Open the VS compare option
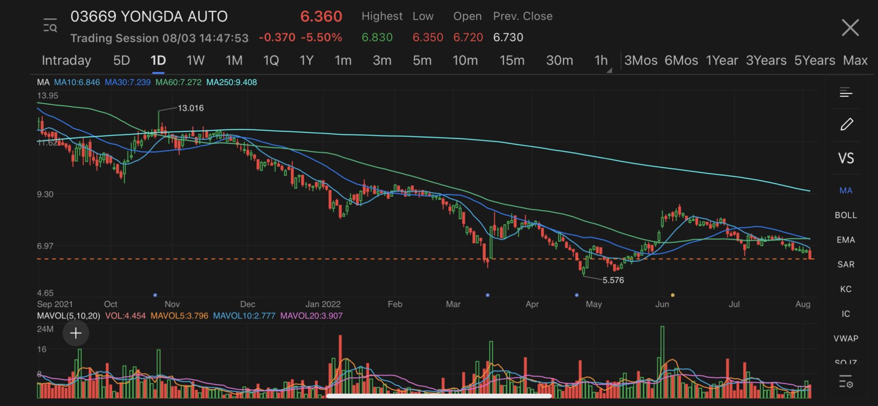The width and height of the screenshot is (878, 406). click(846, 158)
